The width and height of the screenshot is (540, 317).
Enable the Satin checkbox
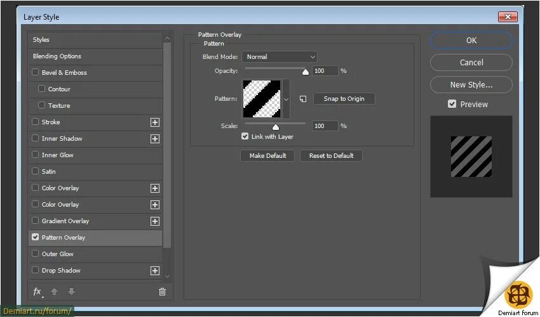pyautogui.click(x=35, y=171)
